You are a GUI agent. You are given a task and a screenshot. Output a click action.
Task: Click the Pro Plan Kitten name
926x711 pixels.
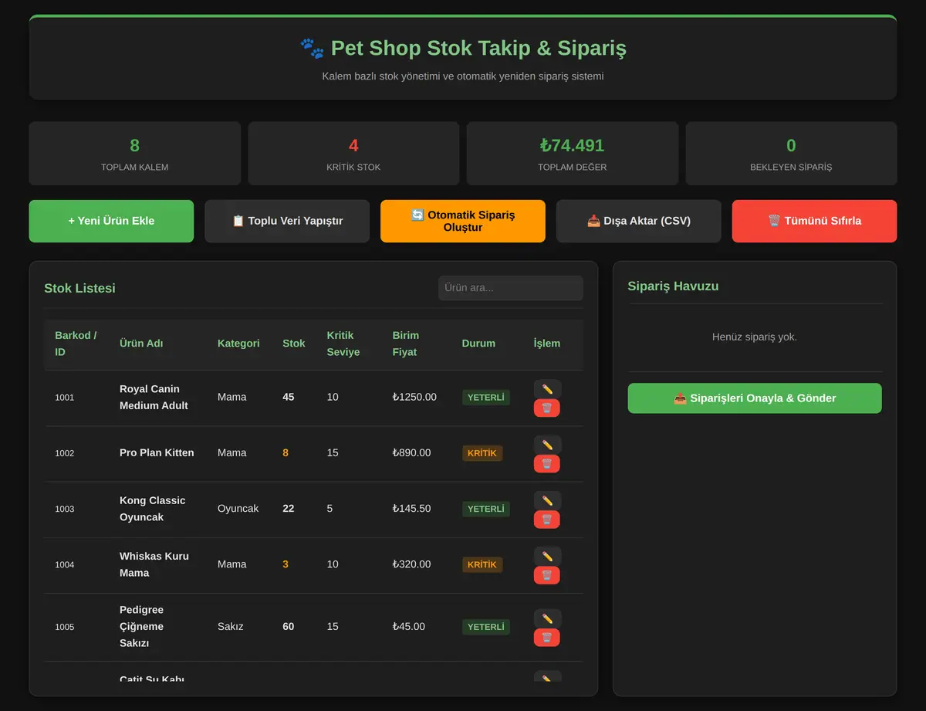pos(157,453)
